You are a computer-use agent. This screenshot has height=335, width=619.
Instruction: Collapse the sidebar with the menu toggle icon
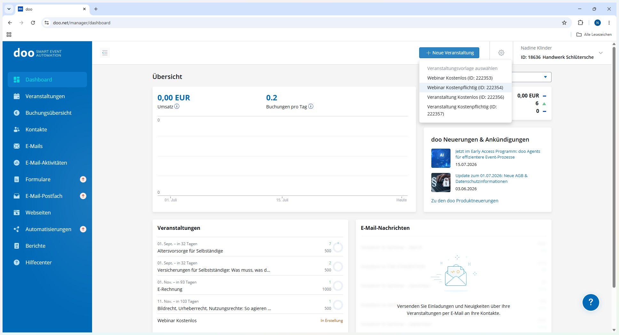pos(105,53)
